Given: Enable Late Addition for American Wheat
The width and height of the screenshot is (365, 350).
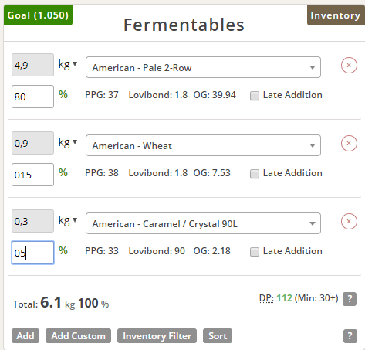Looking at the screenshot, I should 255,174.
